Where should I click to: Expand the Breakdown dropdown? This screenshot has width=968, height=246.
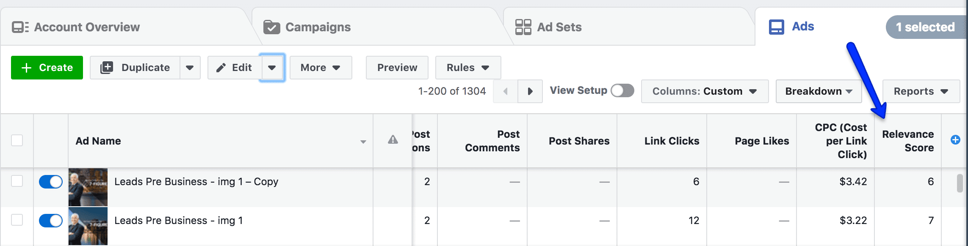819,91
